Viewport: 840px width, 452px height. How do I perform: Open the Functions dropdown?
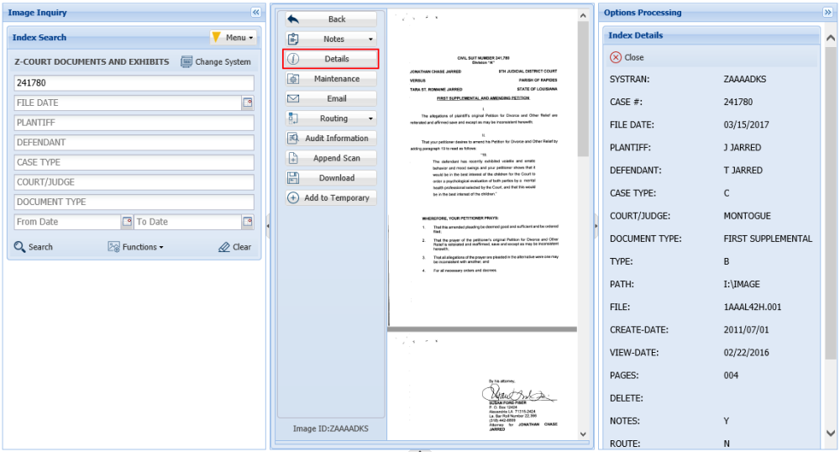tap(135, 247)
